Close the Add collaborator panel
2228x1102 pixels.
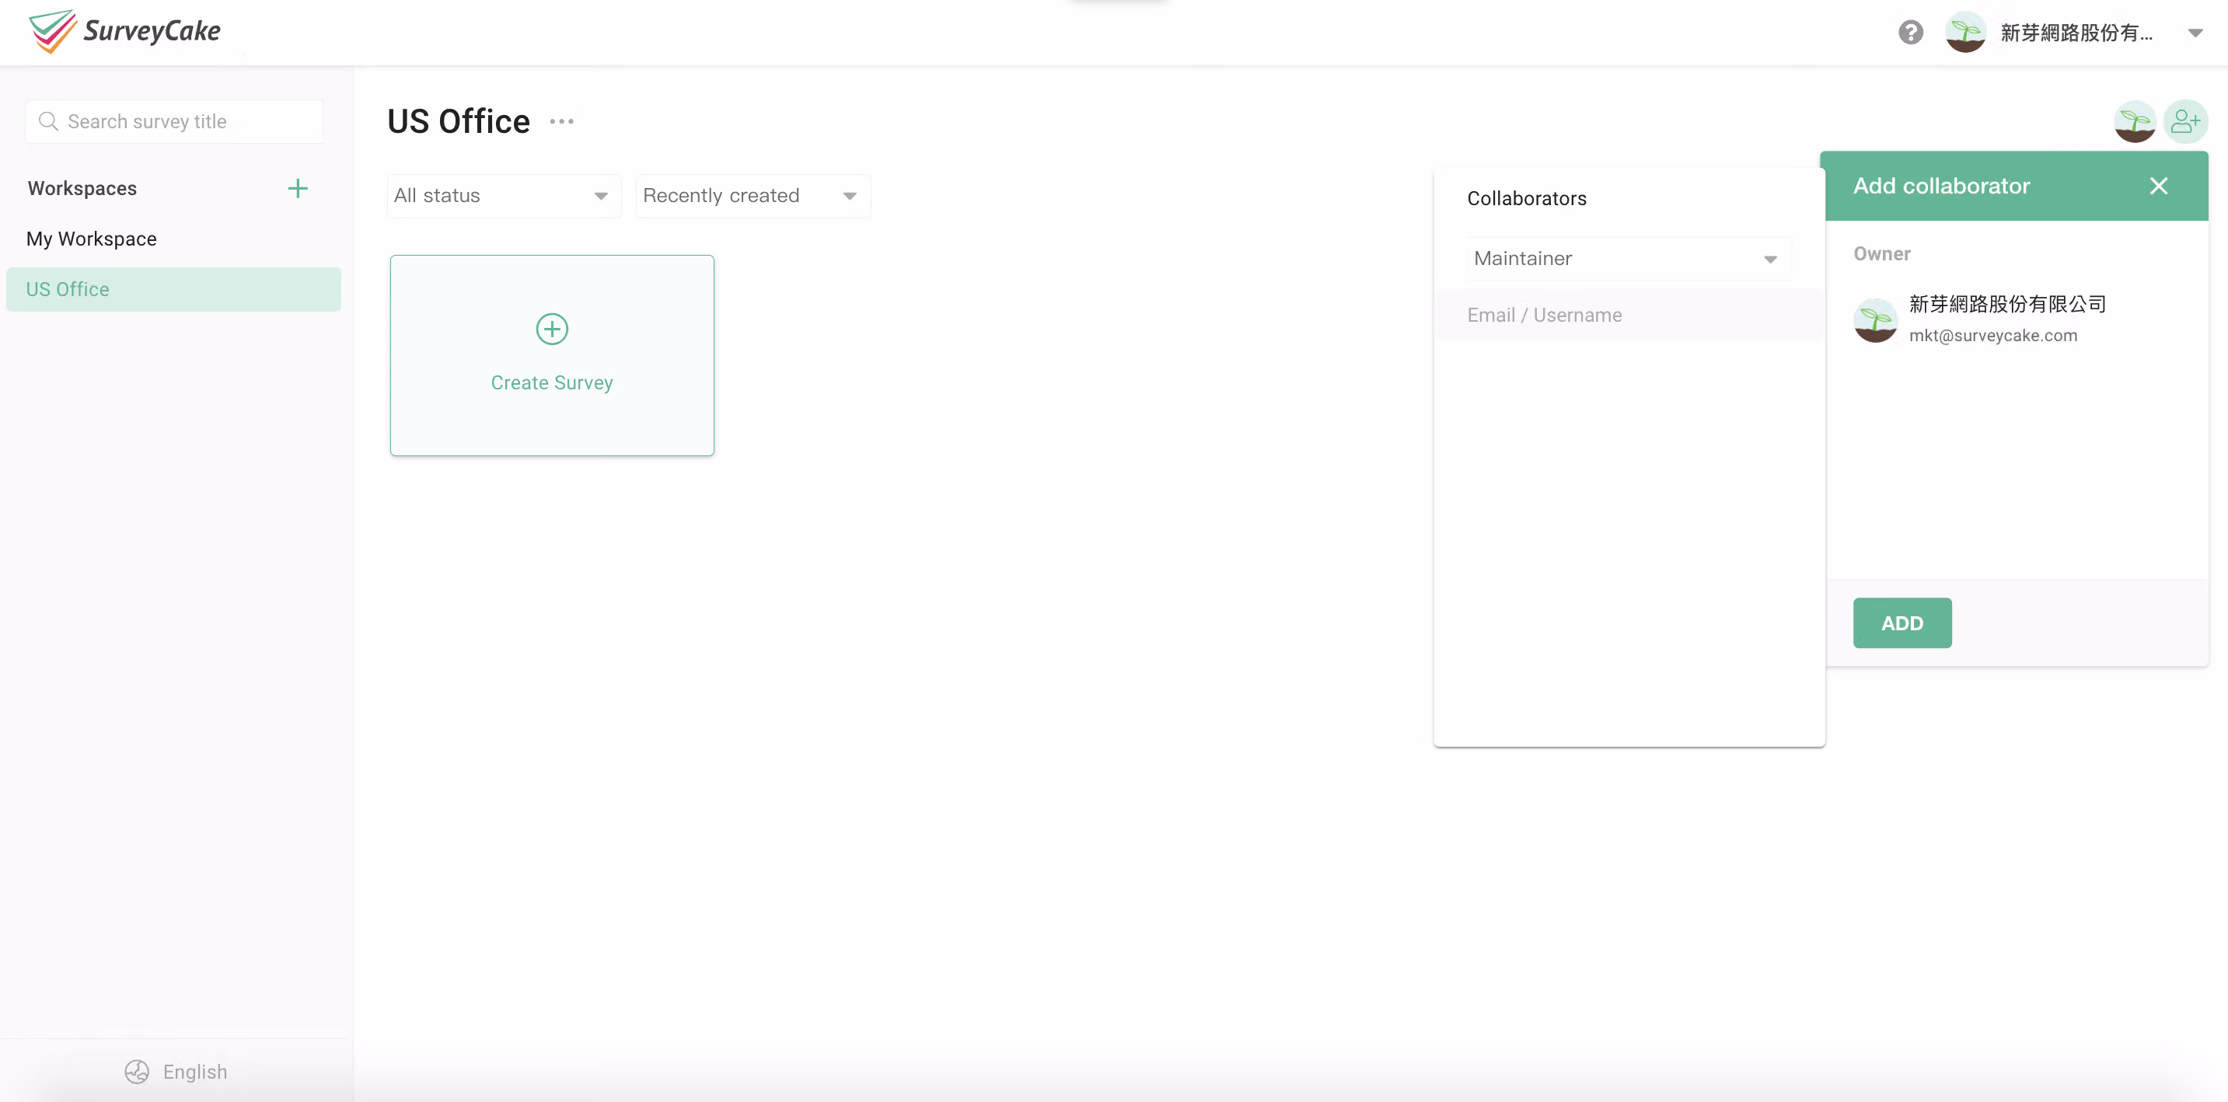tap(2159, 187)
